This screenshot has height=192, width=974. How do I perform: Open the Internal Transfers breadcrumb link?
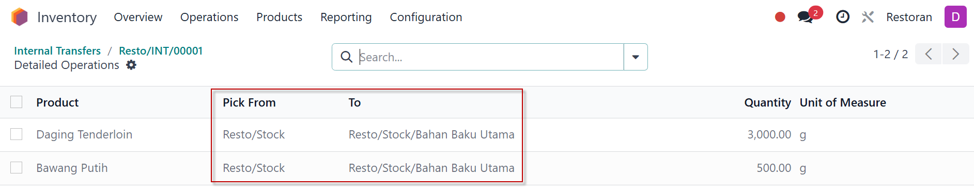pyautogui.click(x=57, y=50)
